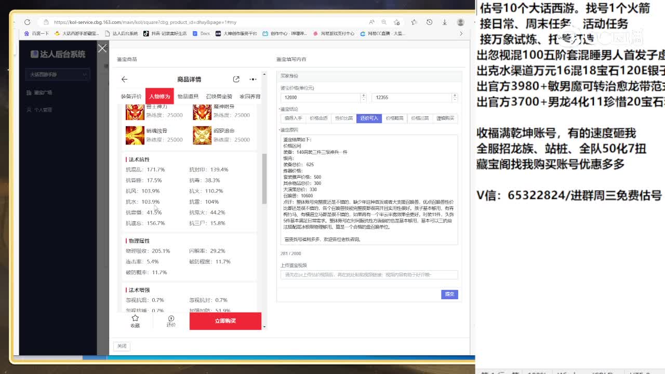The width and height of the screenshot is (665, 374).
Task: Click the scrollbar down arrow
Action: (264, 327)
